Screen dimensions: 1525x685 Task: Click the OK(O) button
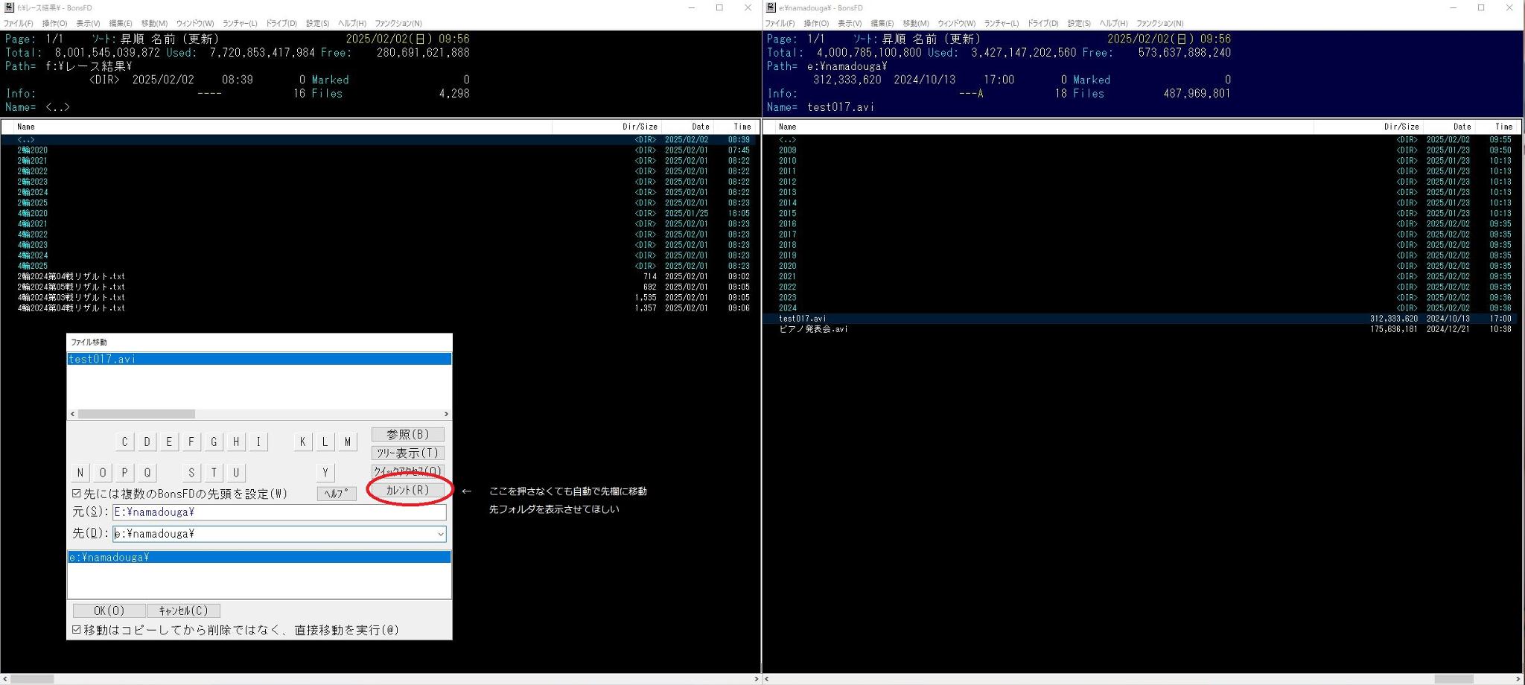coord(109,611)
